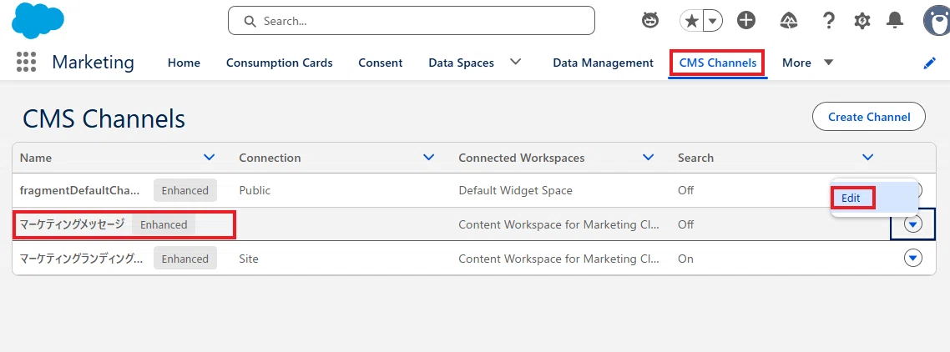
Task: Open the マーケティングランディング... channel
Action: click(x=82, y=259)
